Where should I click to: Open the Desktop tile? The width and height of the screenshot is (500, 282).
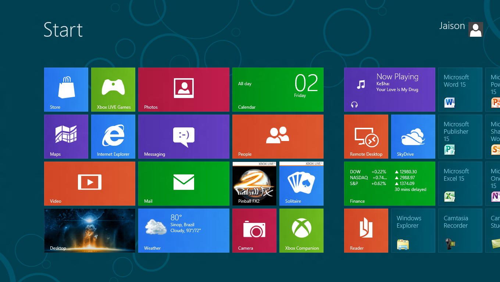point(90,231)
